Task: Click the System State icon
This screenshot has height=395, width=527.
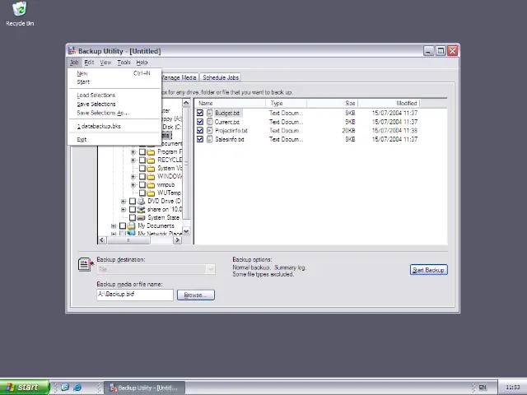Action: [142, 217]
